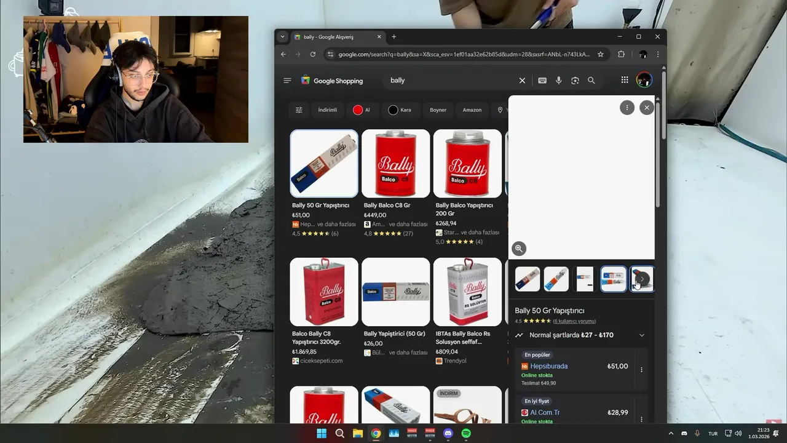Image resolution: width=787 pixels, height=443 pixels.
Task: Open 'Bally 50 Gr Yapıştırıcı' product card
Action: click(324, 183)
